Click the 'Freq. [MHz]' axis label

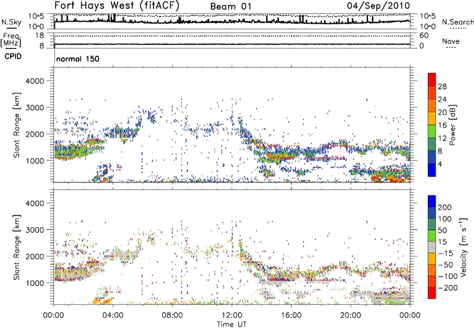click(11, 40)
